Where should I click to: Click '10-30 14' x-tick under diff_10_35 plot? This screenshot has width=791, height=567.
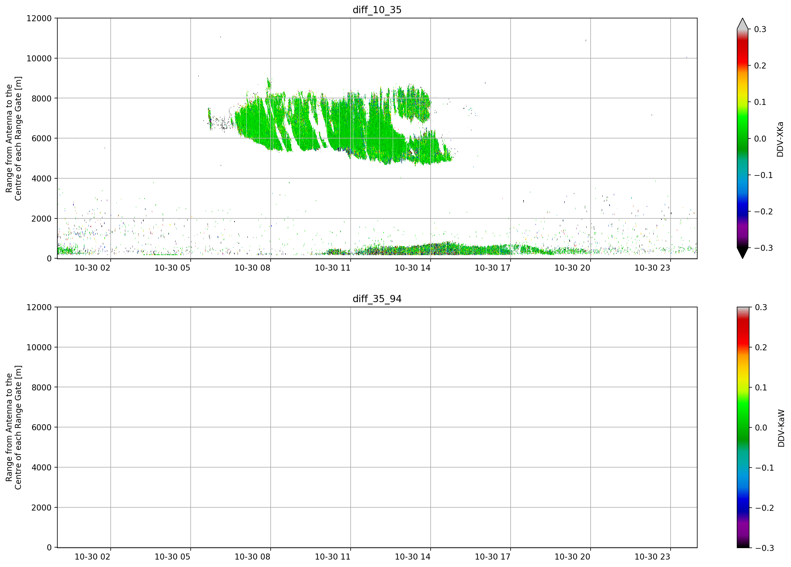coord(413,268)
